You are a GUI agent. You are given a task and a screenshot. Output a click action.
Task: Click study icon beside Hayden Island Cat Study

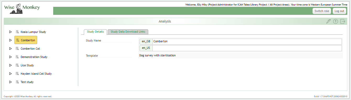tap(17, 74)
